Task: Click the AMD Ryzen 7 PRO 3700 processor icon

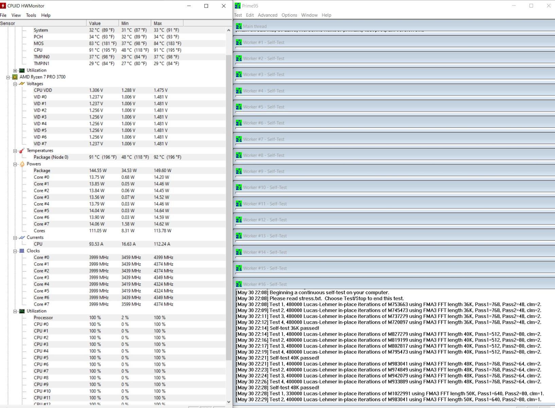Action: point(15,77)
